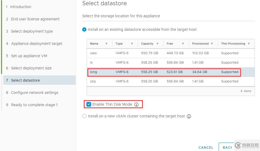260x151 pixels.
Task: Open filter for Type column
Action: [x=132, y=44]
